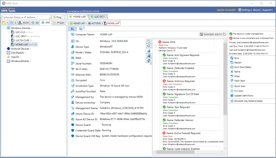Restart the device from actions panel
The image size is (276, 158).
point(237,63)
